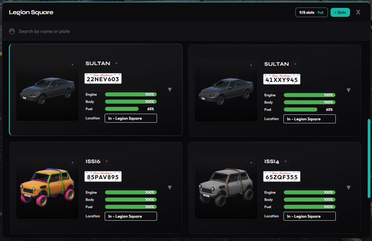
Task: Click the search icon beside the search field
Action: point(12,31)
